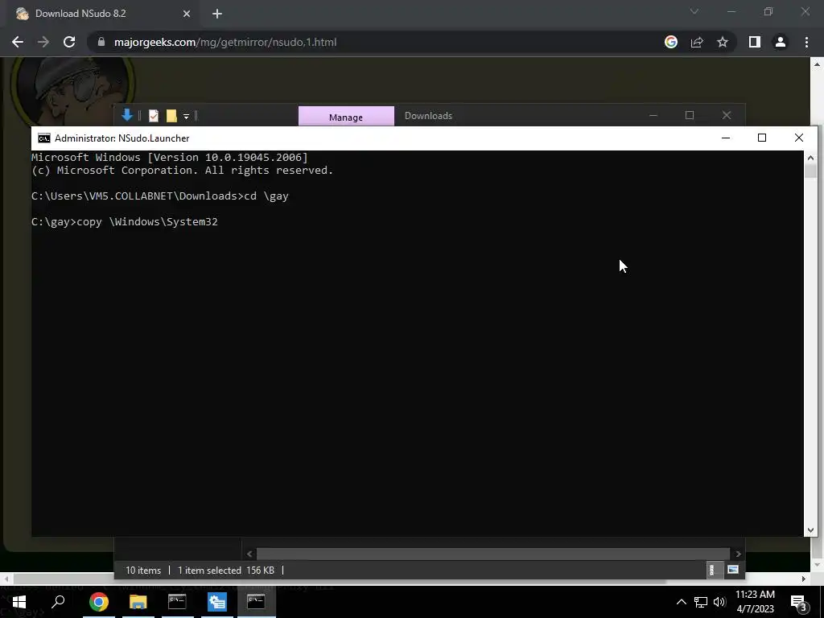This screenshot has height=618, width=824.
Task: Expand Customize Quick Access Toolbar dropdown
Action: point(186,116)
